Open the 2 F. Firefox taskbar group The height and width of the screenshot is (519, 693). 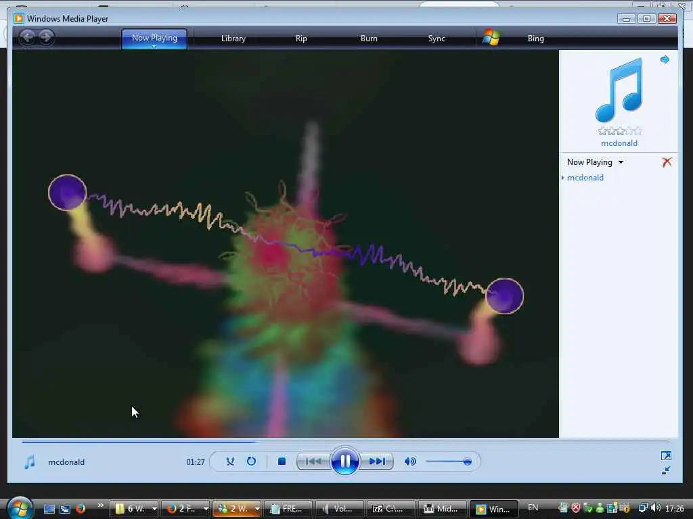pos(185,509)
